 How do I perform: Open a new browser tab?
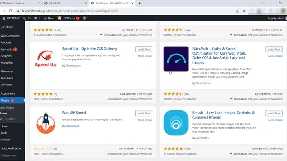(139, 3)
